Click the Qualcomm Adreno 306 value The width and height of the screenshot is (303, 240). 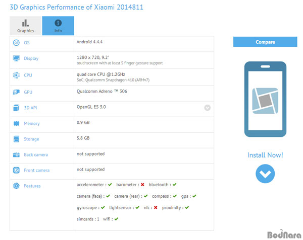point(102,92)
